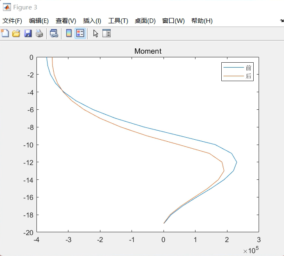The height and width of the screenshot is (256, 284).
Task: Click the x-axis tick label -2
Action: (x=100, y=240)
